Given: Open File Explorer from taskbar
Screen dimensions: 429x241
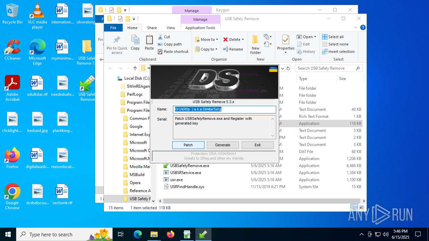Looking at the screenshot, I should 154,234.
